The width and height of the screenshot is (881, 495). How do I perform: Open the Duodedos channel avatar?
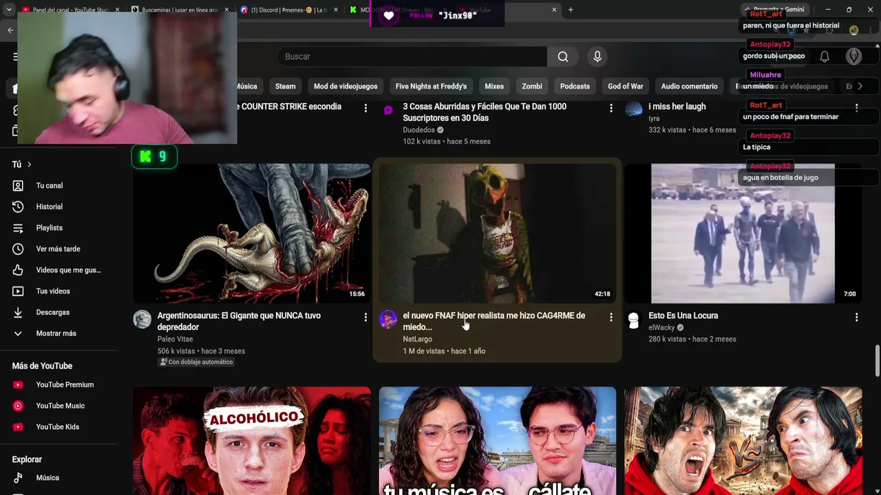point(388,109)
